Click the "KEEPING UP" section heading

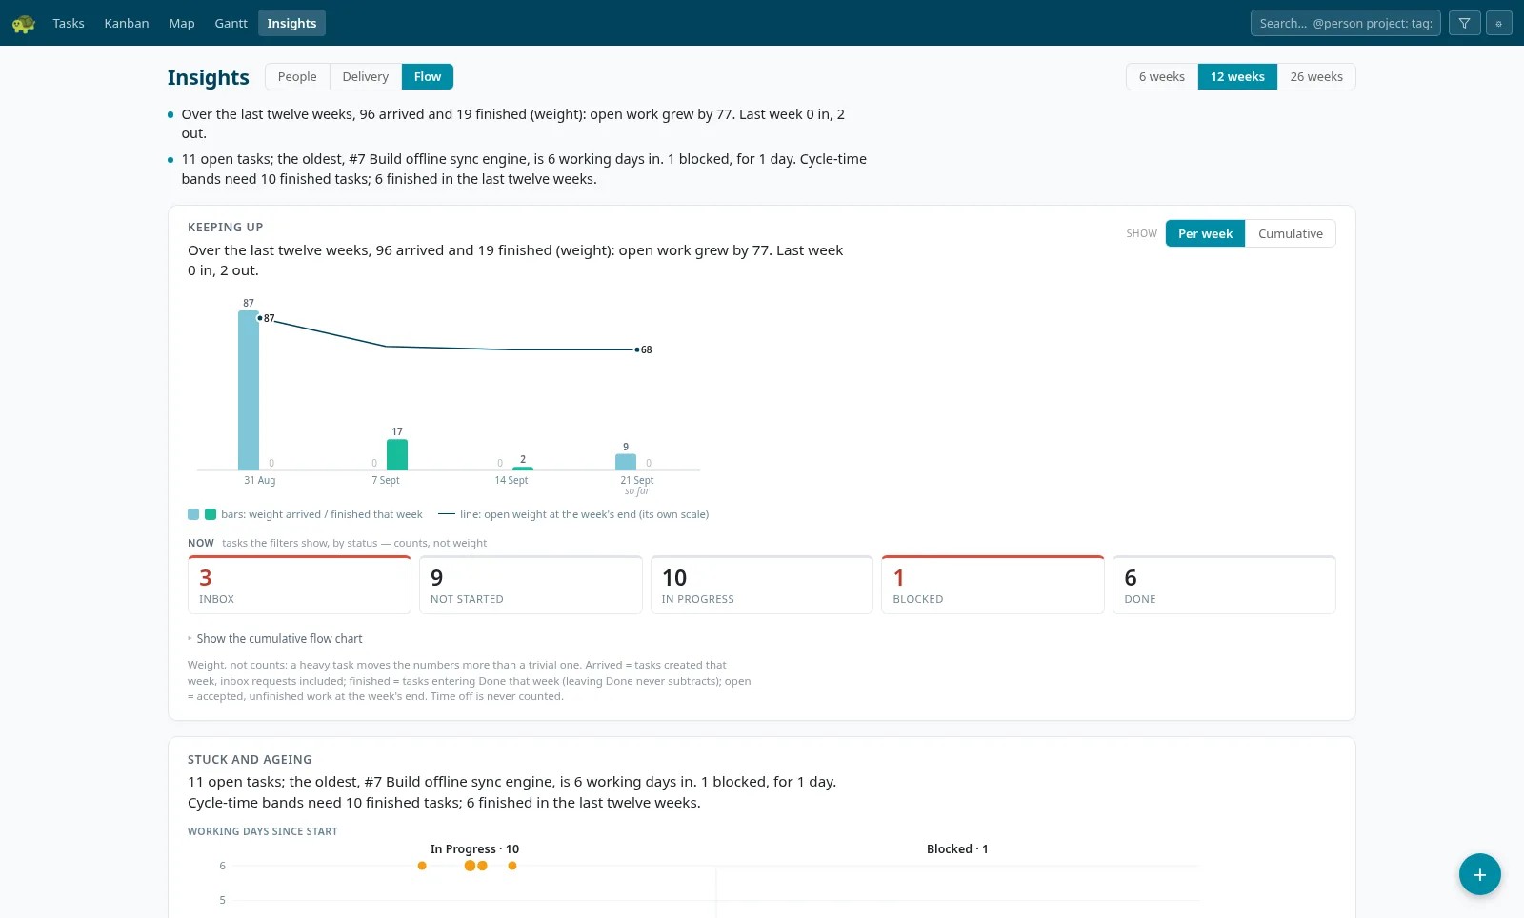[x=226, y=227]
